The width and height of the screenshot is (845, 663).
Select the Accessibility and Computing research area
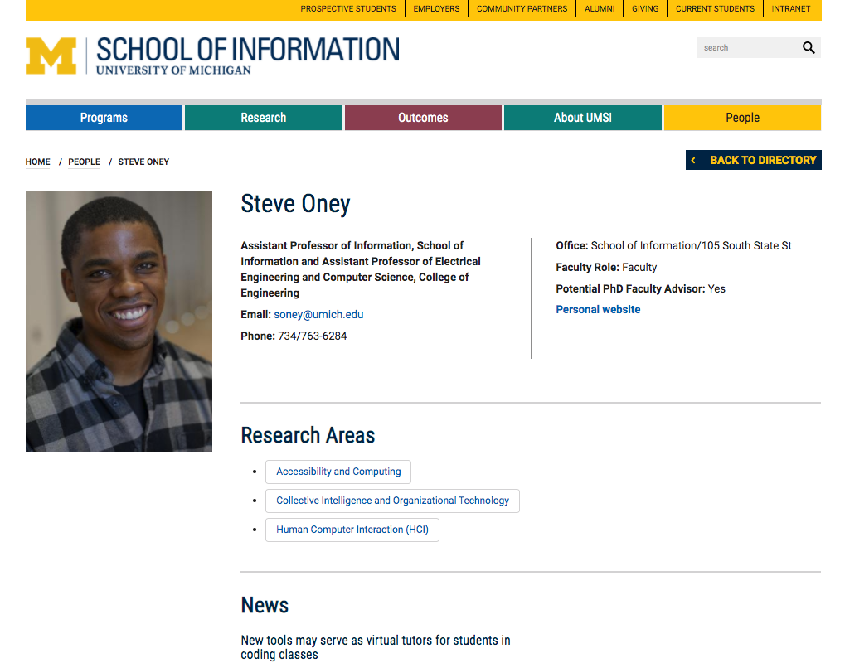pos(338,472)
